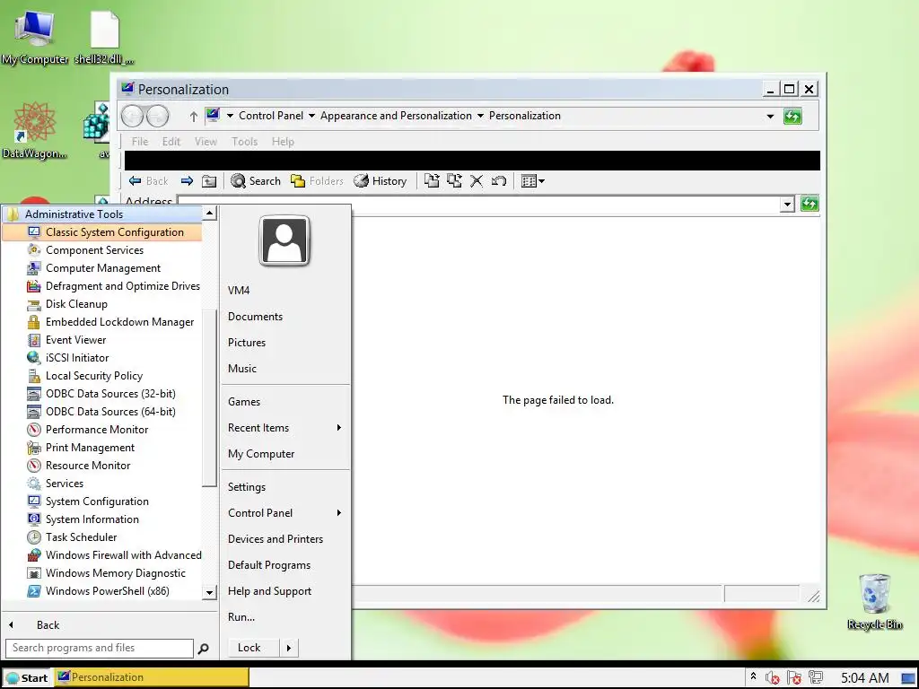919x689 pixels.
Task: Open Computer Management
Action: [102, 267]
